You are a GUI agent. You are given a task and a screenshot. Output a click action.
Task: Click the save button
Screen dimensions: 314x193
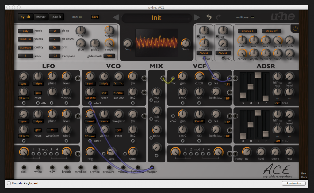coord(95,17)
